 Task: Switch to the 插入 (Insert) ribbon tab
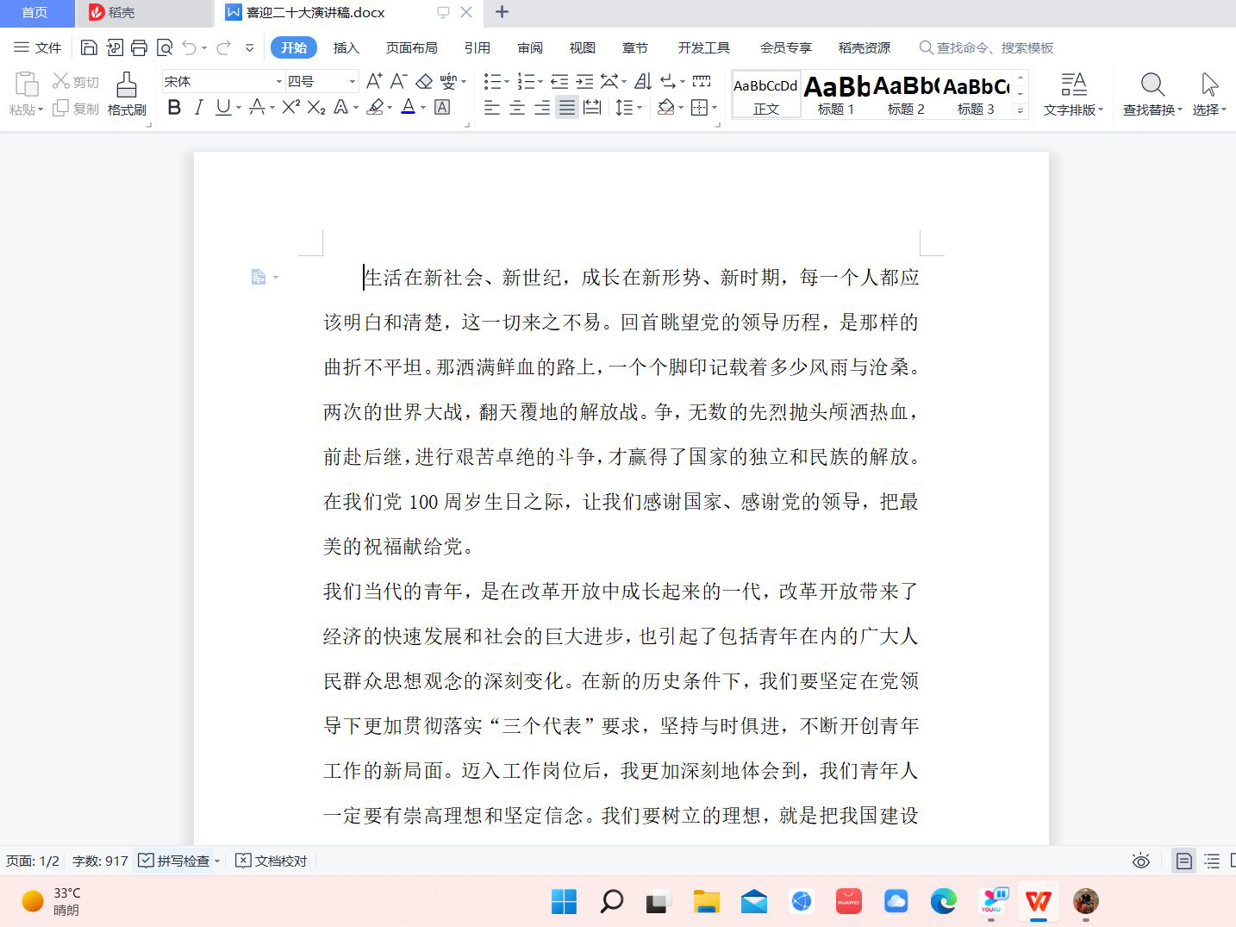tap(346, 47)
